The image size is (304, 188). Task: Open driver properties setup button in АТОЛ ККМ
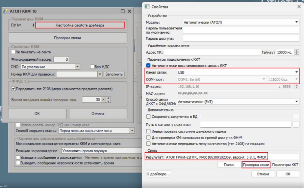point(80,25)
